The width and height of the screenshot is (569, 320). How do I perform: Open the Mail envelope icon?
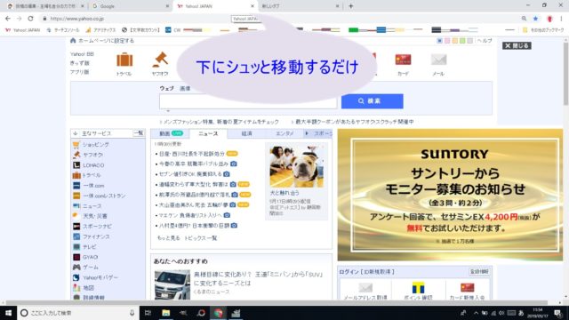[438, 60]
